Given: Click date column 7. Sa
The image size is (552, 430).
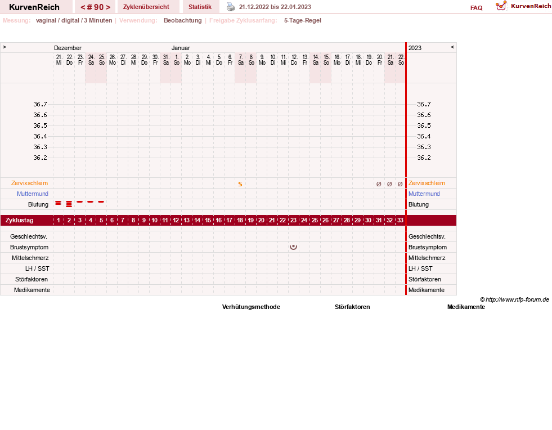Looking at the screenshot, I should [241, 60].
